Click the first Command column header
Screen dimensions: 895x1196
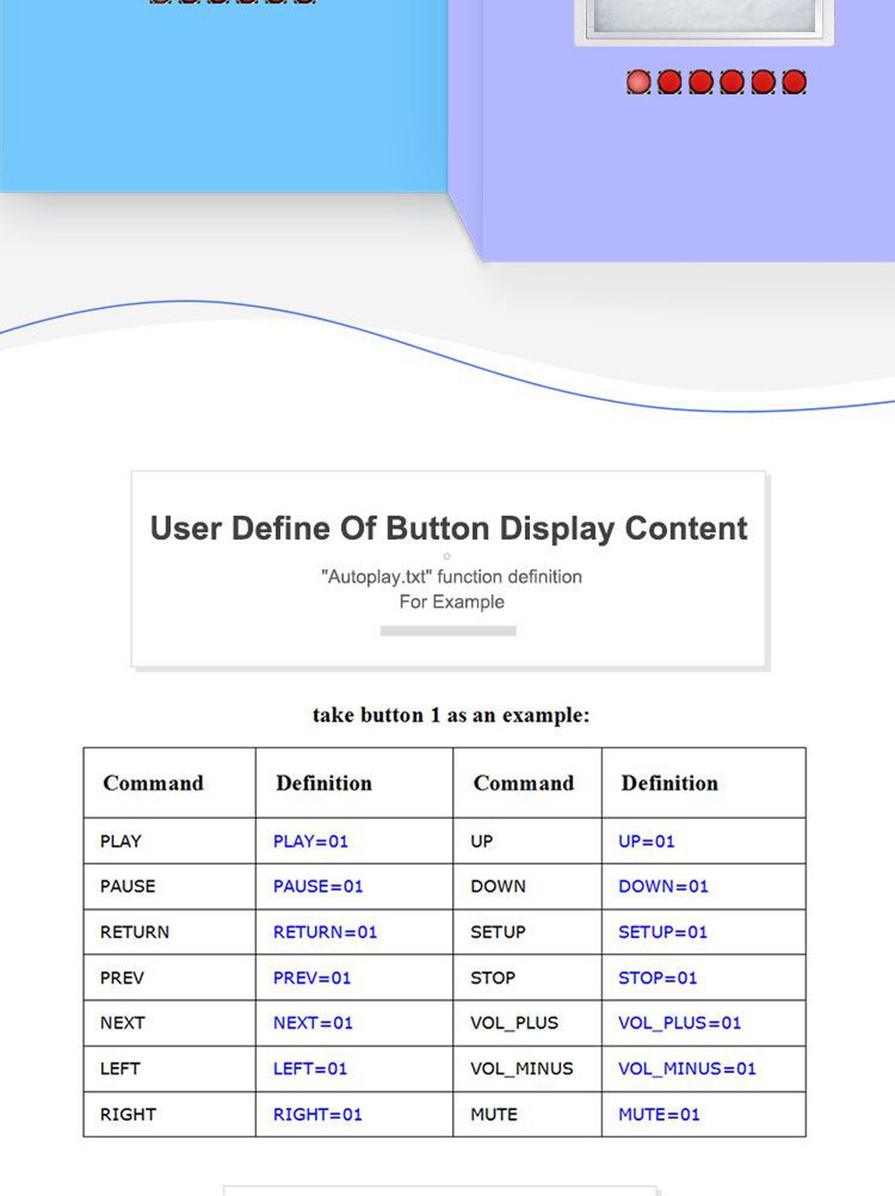pos(153,783)
